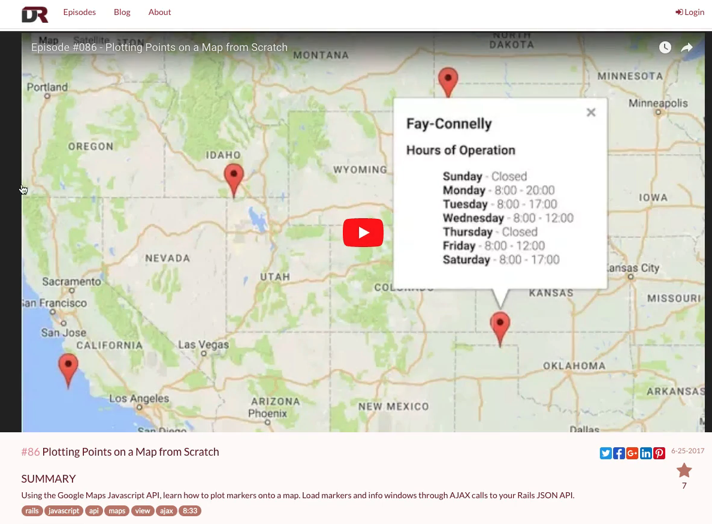Click the DR site logo

pos(35,14)
